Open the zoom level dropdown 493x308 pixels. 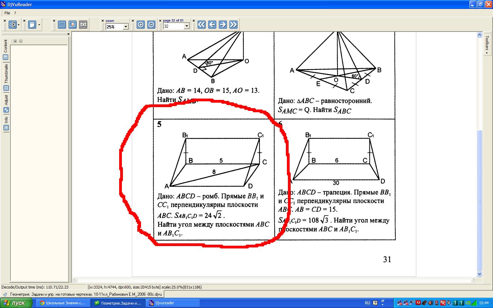[125, 27]
